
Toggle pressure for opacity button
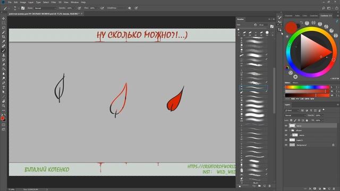79,8
